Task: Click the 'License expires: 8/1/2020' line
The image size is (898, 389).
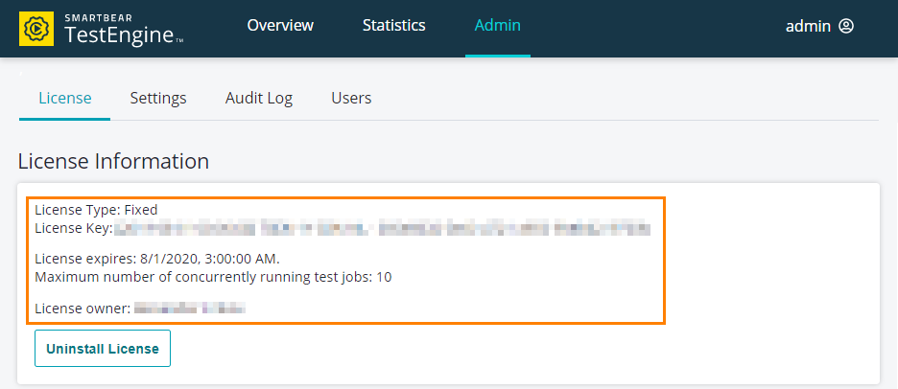Action: (x=157, y=259)
